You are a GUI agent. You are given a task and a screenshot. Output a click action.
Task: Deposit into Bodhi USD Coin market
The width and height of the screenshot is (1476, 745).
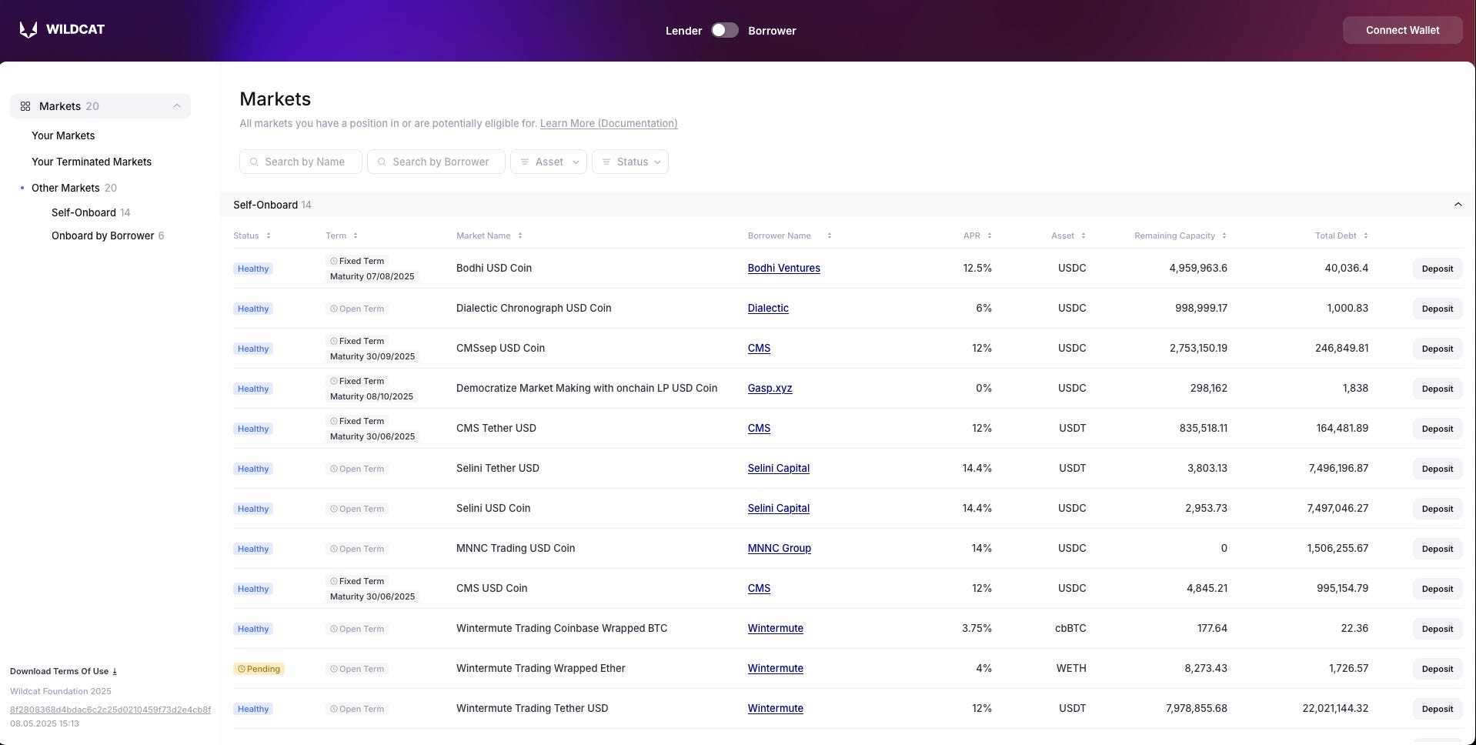tap(1437, 269)
